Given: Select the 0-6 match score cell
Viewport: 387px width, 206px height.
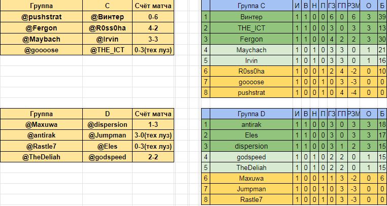Looking at the screenshot, I should 153,17.
